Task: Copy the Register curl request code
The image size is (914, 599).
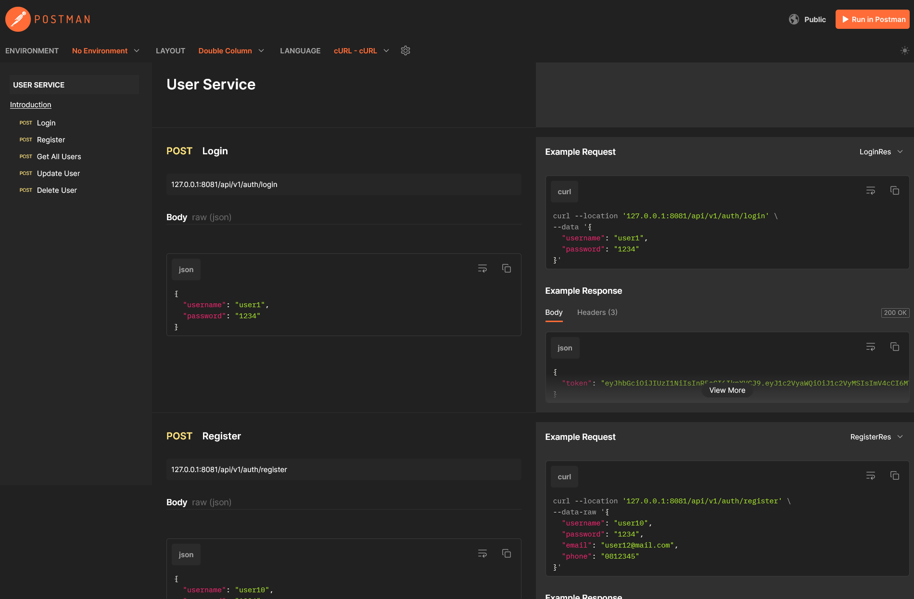Action: click(895, 476)
